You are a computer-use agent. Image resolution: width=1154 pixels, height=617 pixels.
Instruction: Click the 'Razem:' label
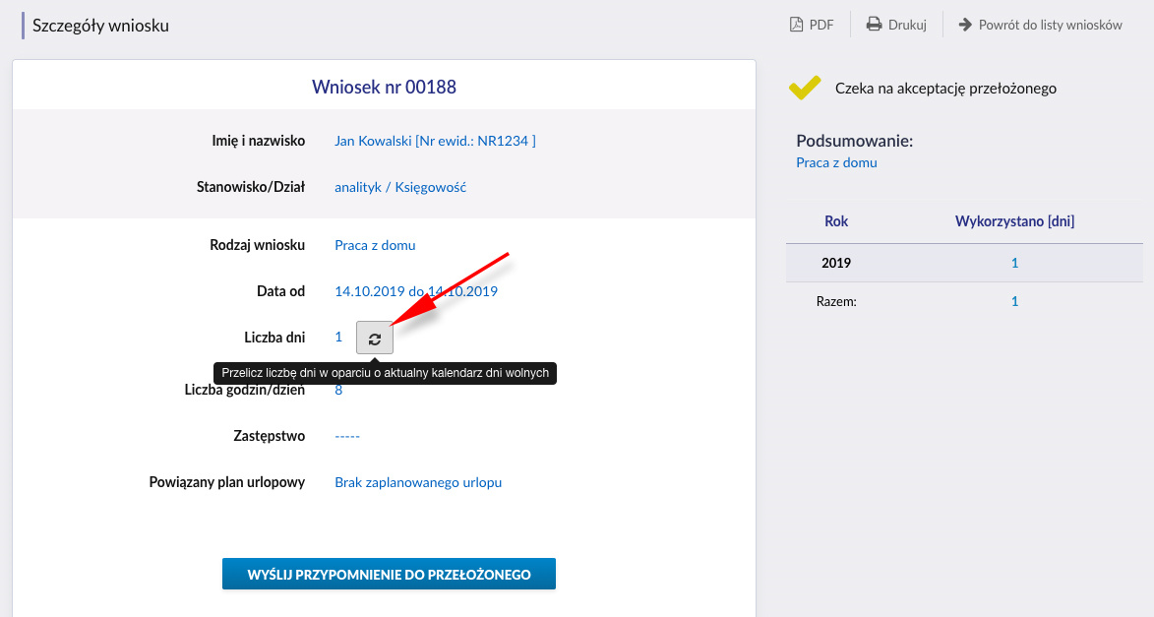pos(836,301)
